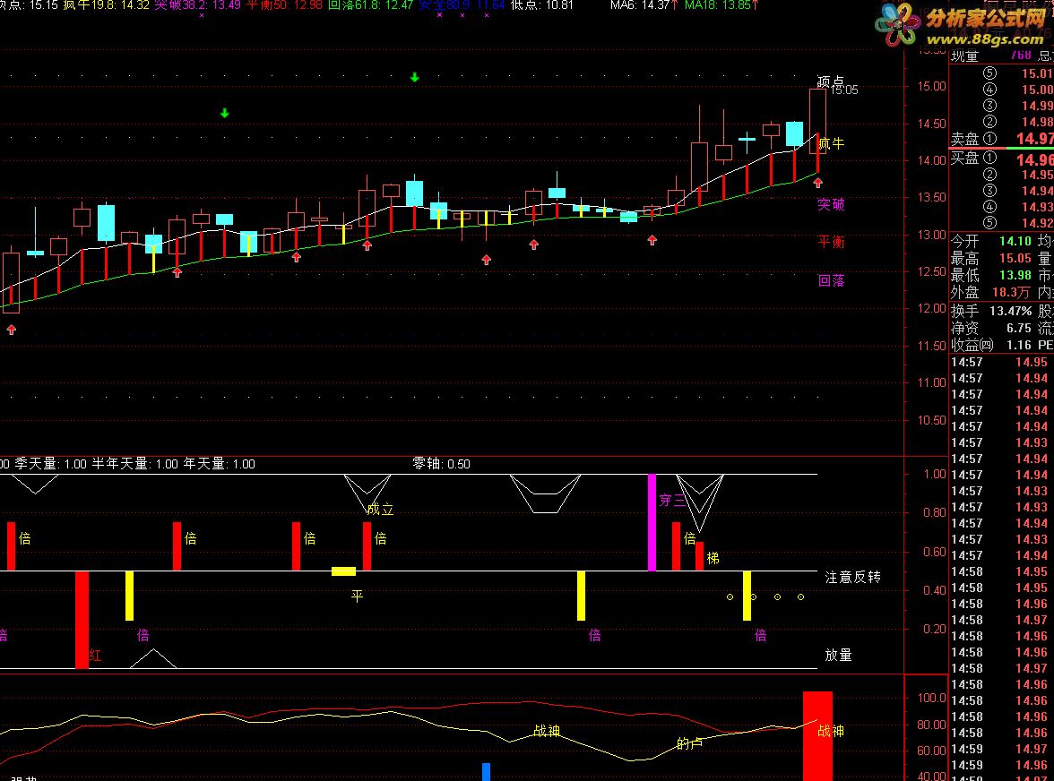
Task: Click the small blue bar in bottom indicator
Action: [486, 772]
